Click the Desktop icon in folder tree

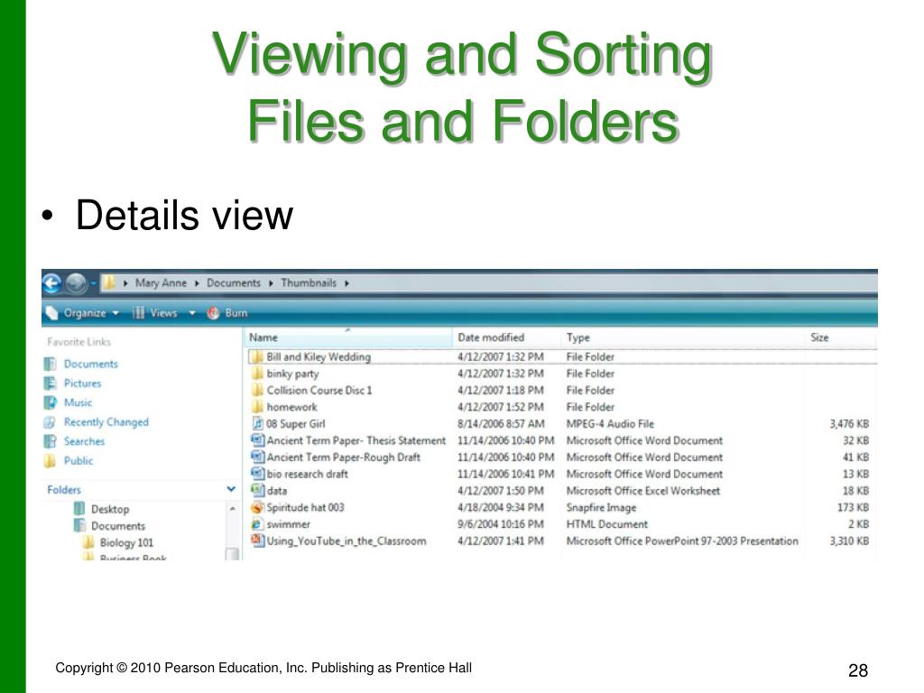(x=79, y=509)
